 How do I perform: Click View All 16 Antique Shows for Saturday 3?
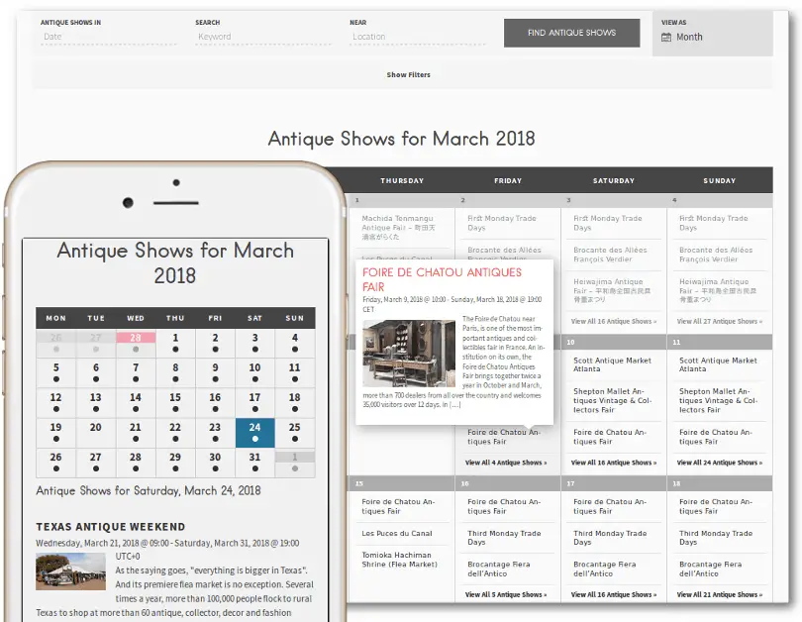point(613,321)
